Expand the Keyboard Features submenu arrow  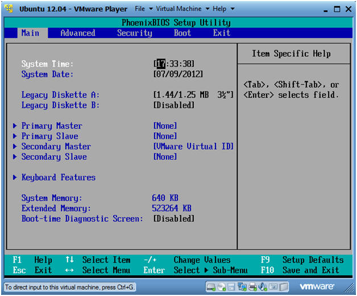point(15,177)
